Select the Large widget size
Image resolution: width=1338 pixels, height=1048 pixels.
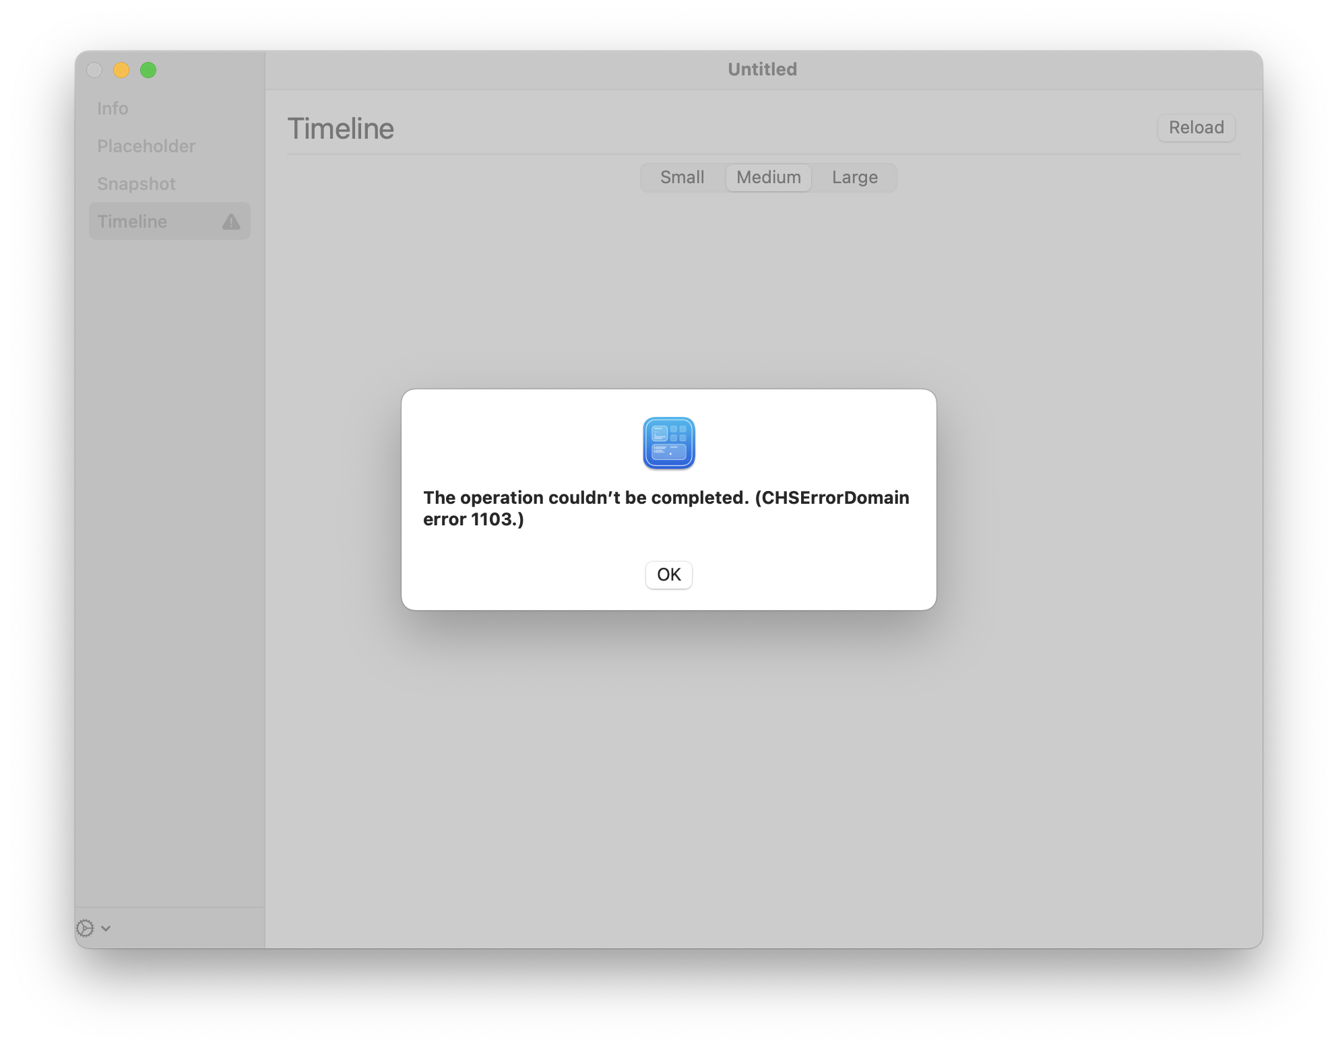click(854, 177)
